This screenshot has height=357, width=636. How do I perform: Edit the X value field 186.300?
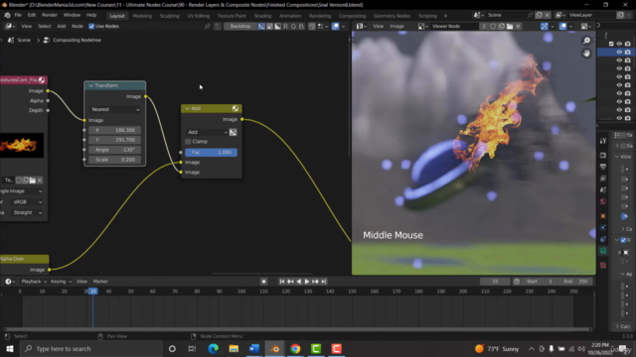[x=115, y=130]
